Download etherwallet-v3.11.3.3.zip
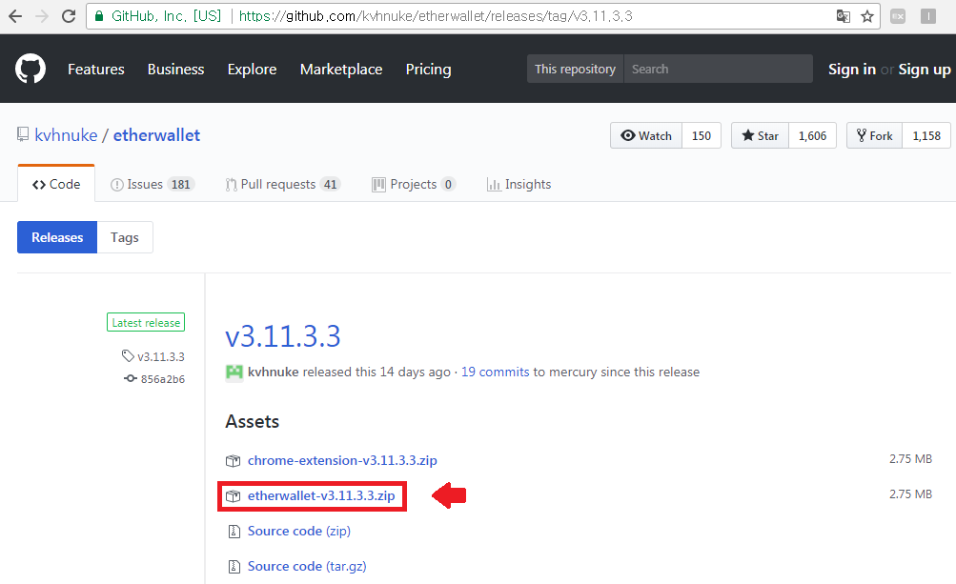956x584 pixels. tap(321, 495)
